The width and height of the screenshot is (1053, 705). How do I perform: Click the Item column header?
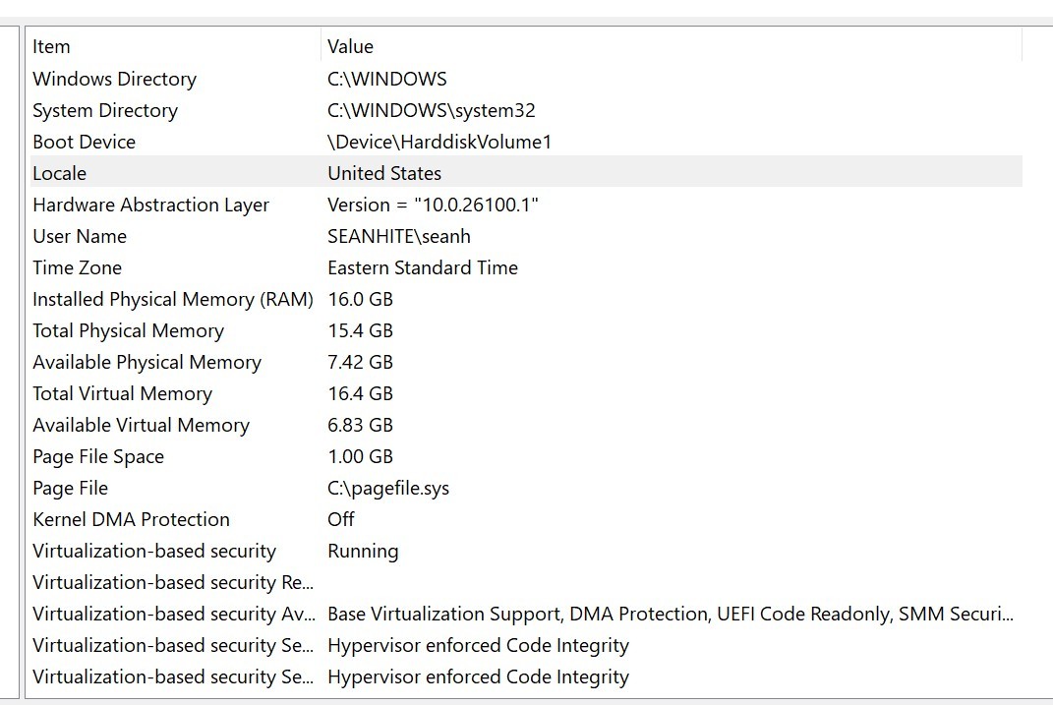(51, 46)
